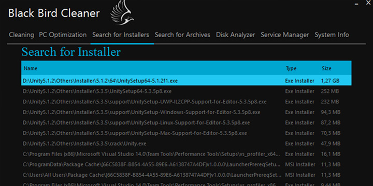Select the Linux-Support-for-Editor installer row
The height and width of the screenshot is (186, 373).
tap(187, 122)
